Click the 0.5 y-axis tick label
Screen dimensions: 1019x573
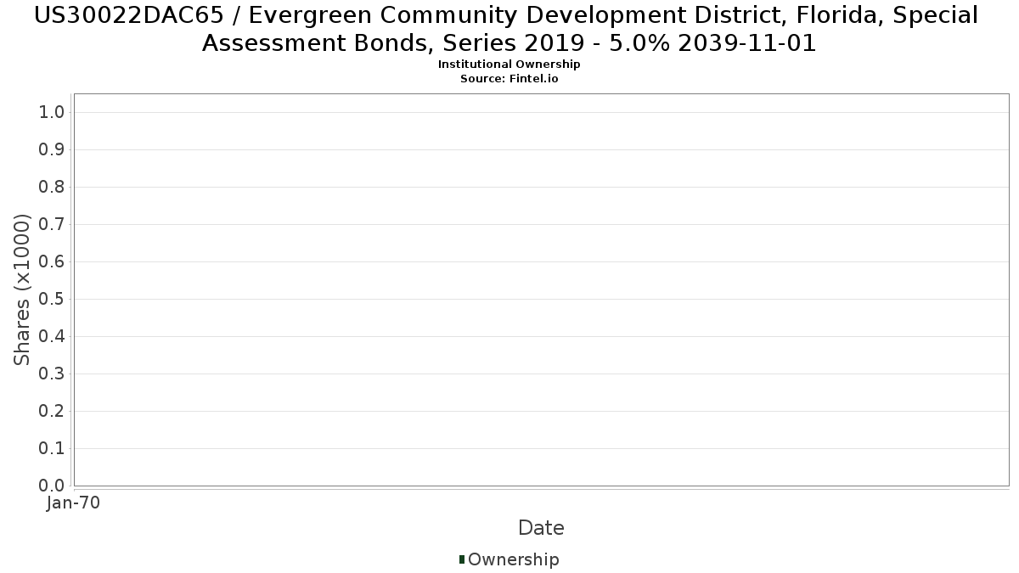(53, 300)
